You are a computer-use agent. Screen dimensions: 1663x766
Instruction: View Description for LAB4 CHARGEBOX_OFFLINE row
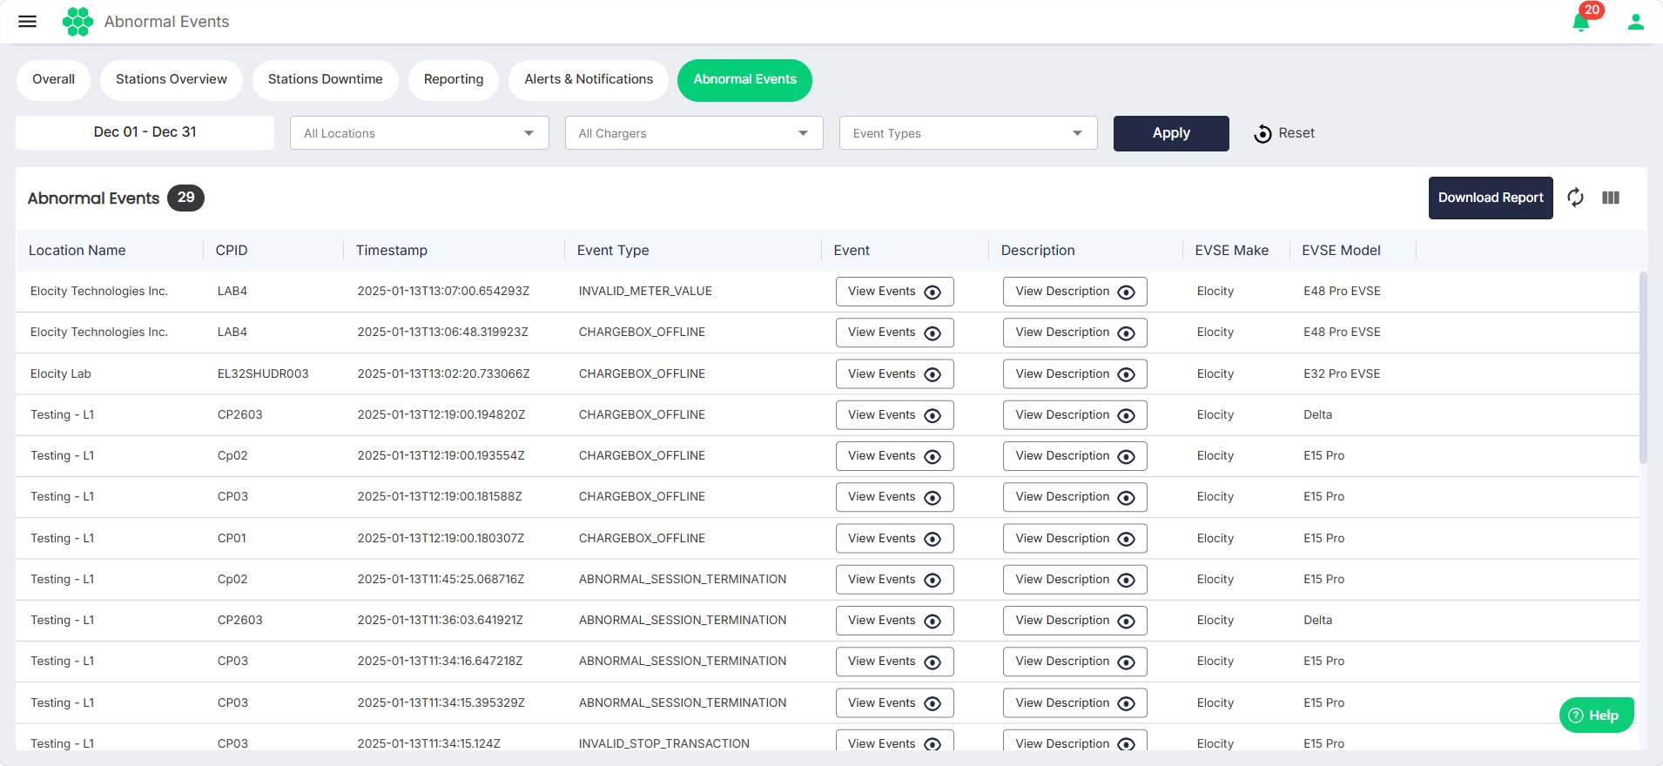pyautogui.click(x=1074, y=333)
